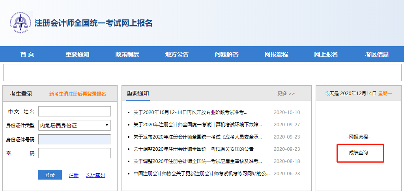Focus the 密码 input field
The height and width of the screenshot is (193, 404).
(75, 153)
